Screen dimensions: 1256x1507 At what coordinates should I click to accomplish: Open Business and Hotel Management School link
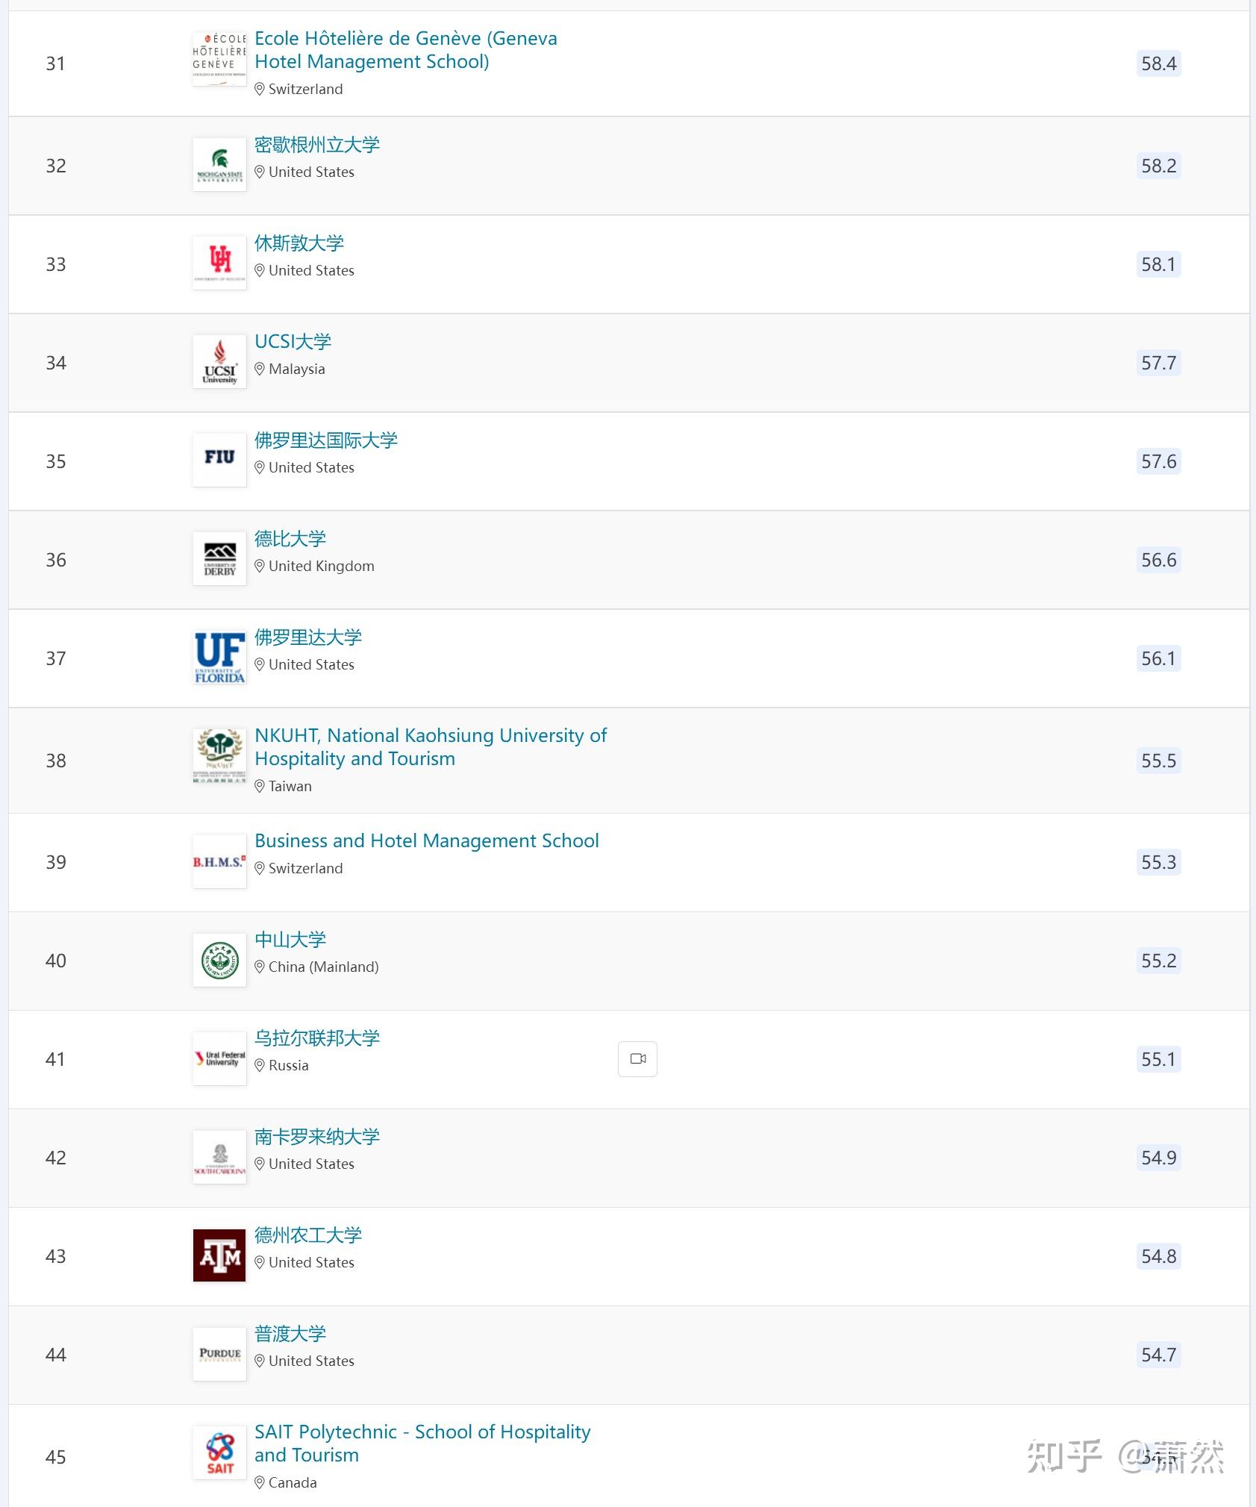(x=426, y=840)
